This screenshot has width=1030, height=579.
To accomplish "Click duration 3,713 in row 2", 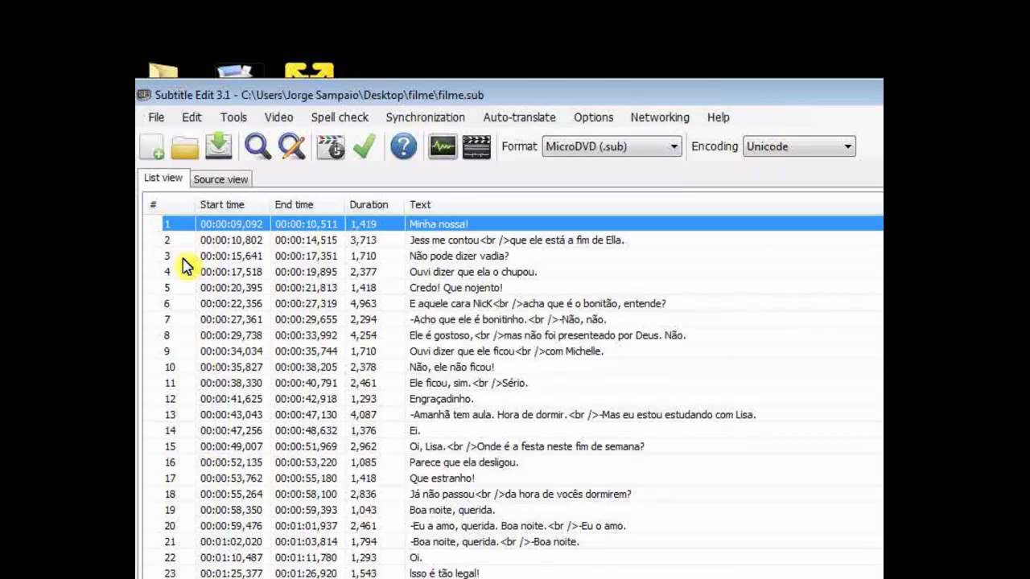I will click(363, 240).
